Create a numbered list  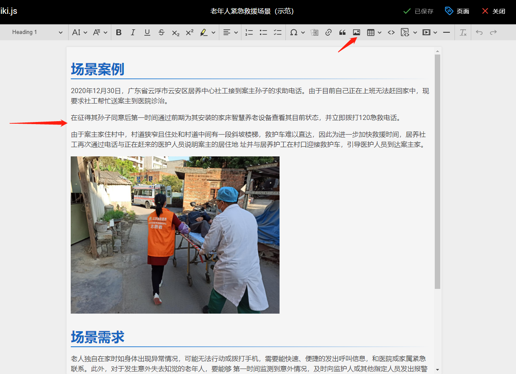[x=249, y=32]
